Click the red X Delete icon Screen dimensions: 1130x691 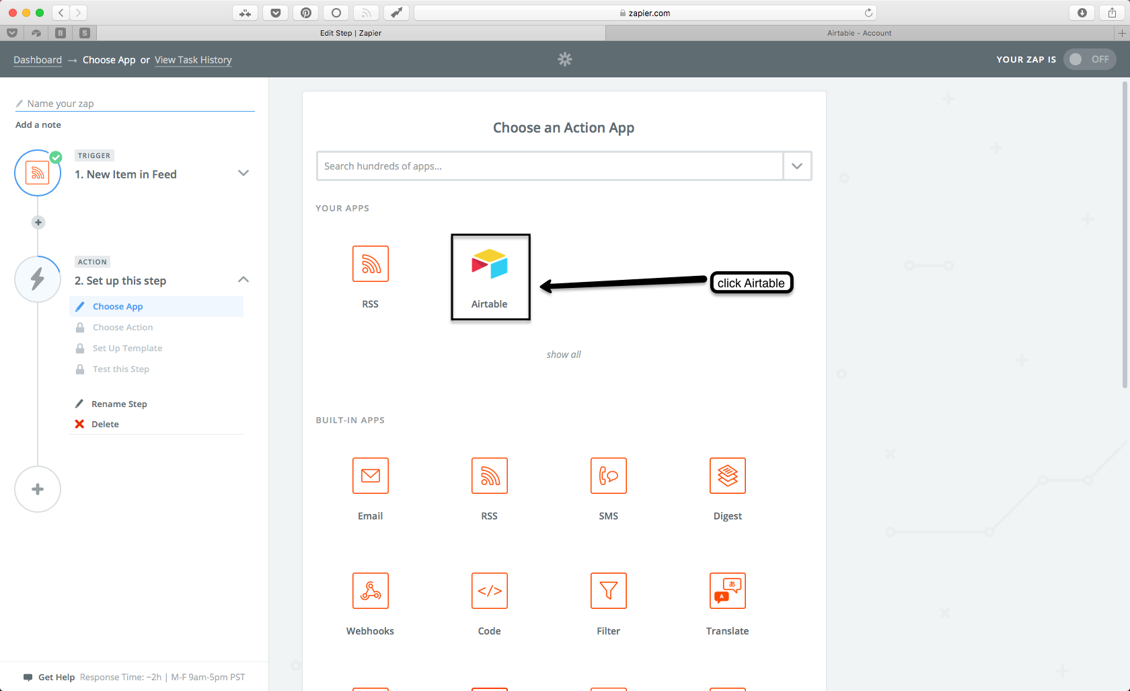(x=79, y=424)
